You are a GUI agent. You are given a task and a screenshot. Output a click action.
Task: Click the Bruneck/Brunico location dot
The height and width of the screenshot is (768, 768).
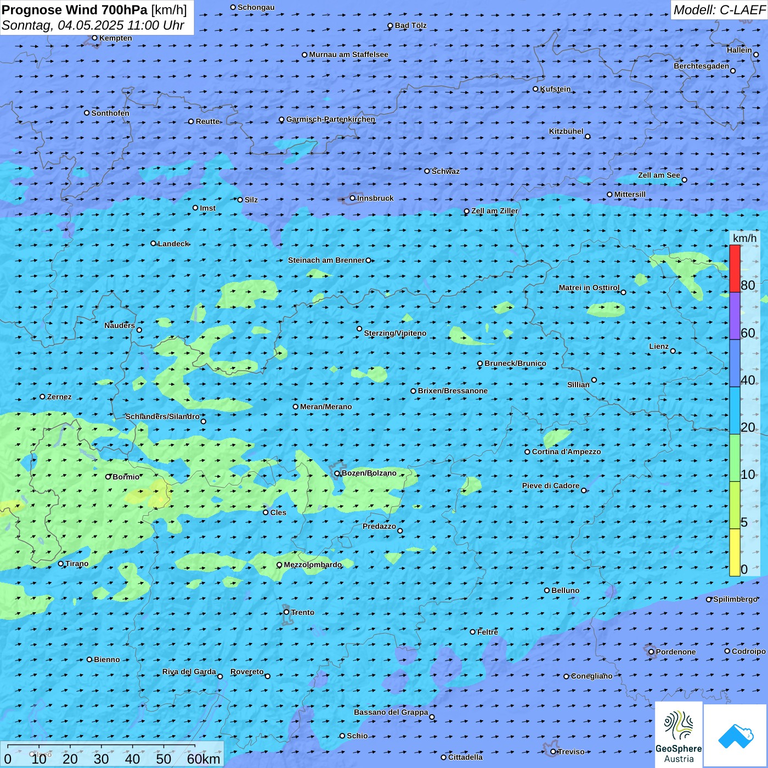[480, 363]
